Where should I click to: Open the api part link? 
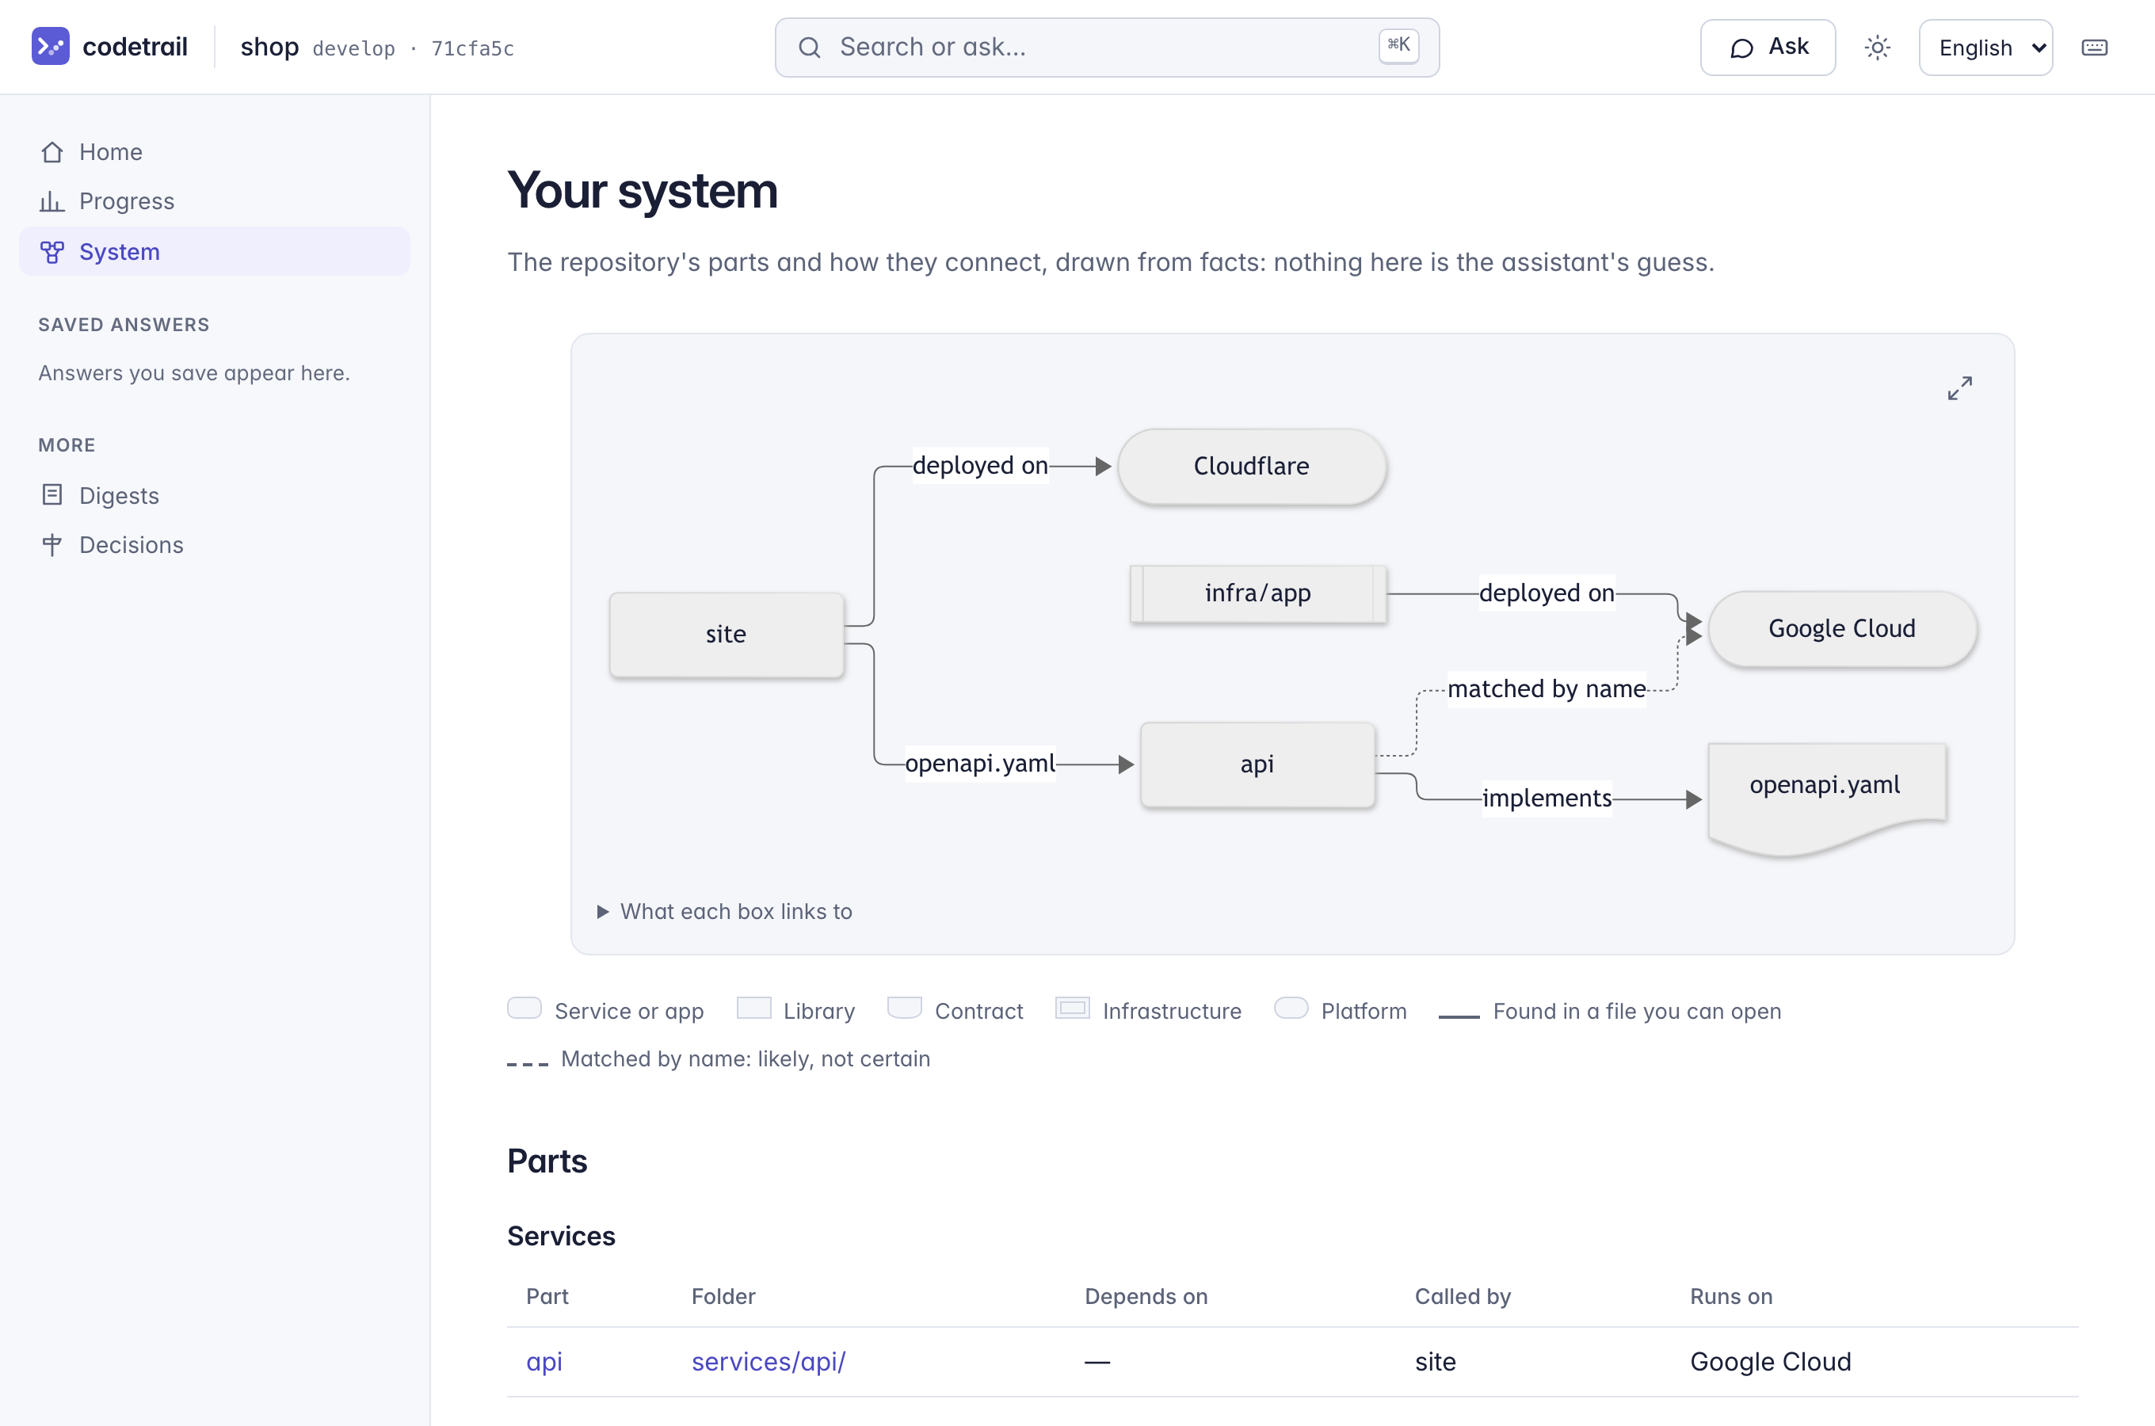544,1361
